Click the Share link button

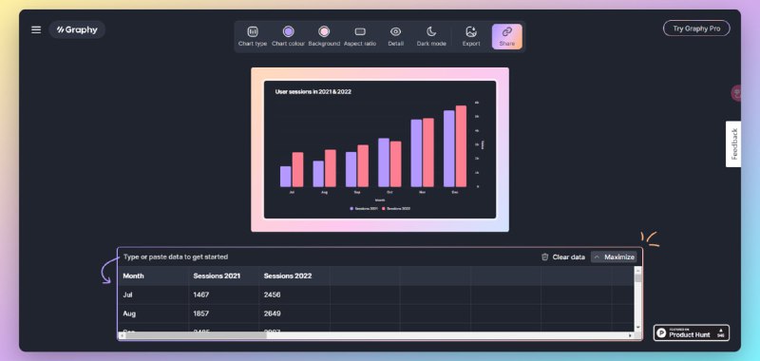click(507, 36)
